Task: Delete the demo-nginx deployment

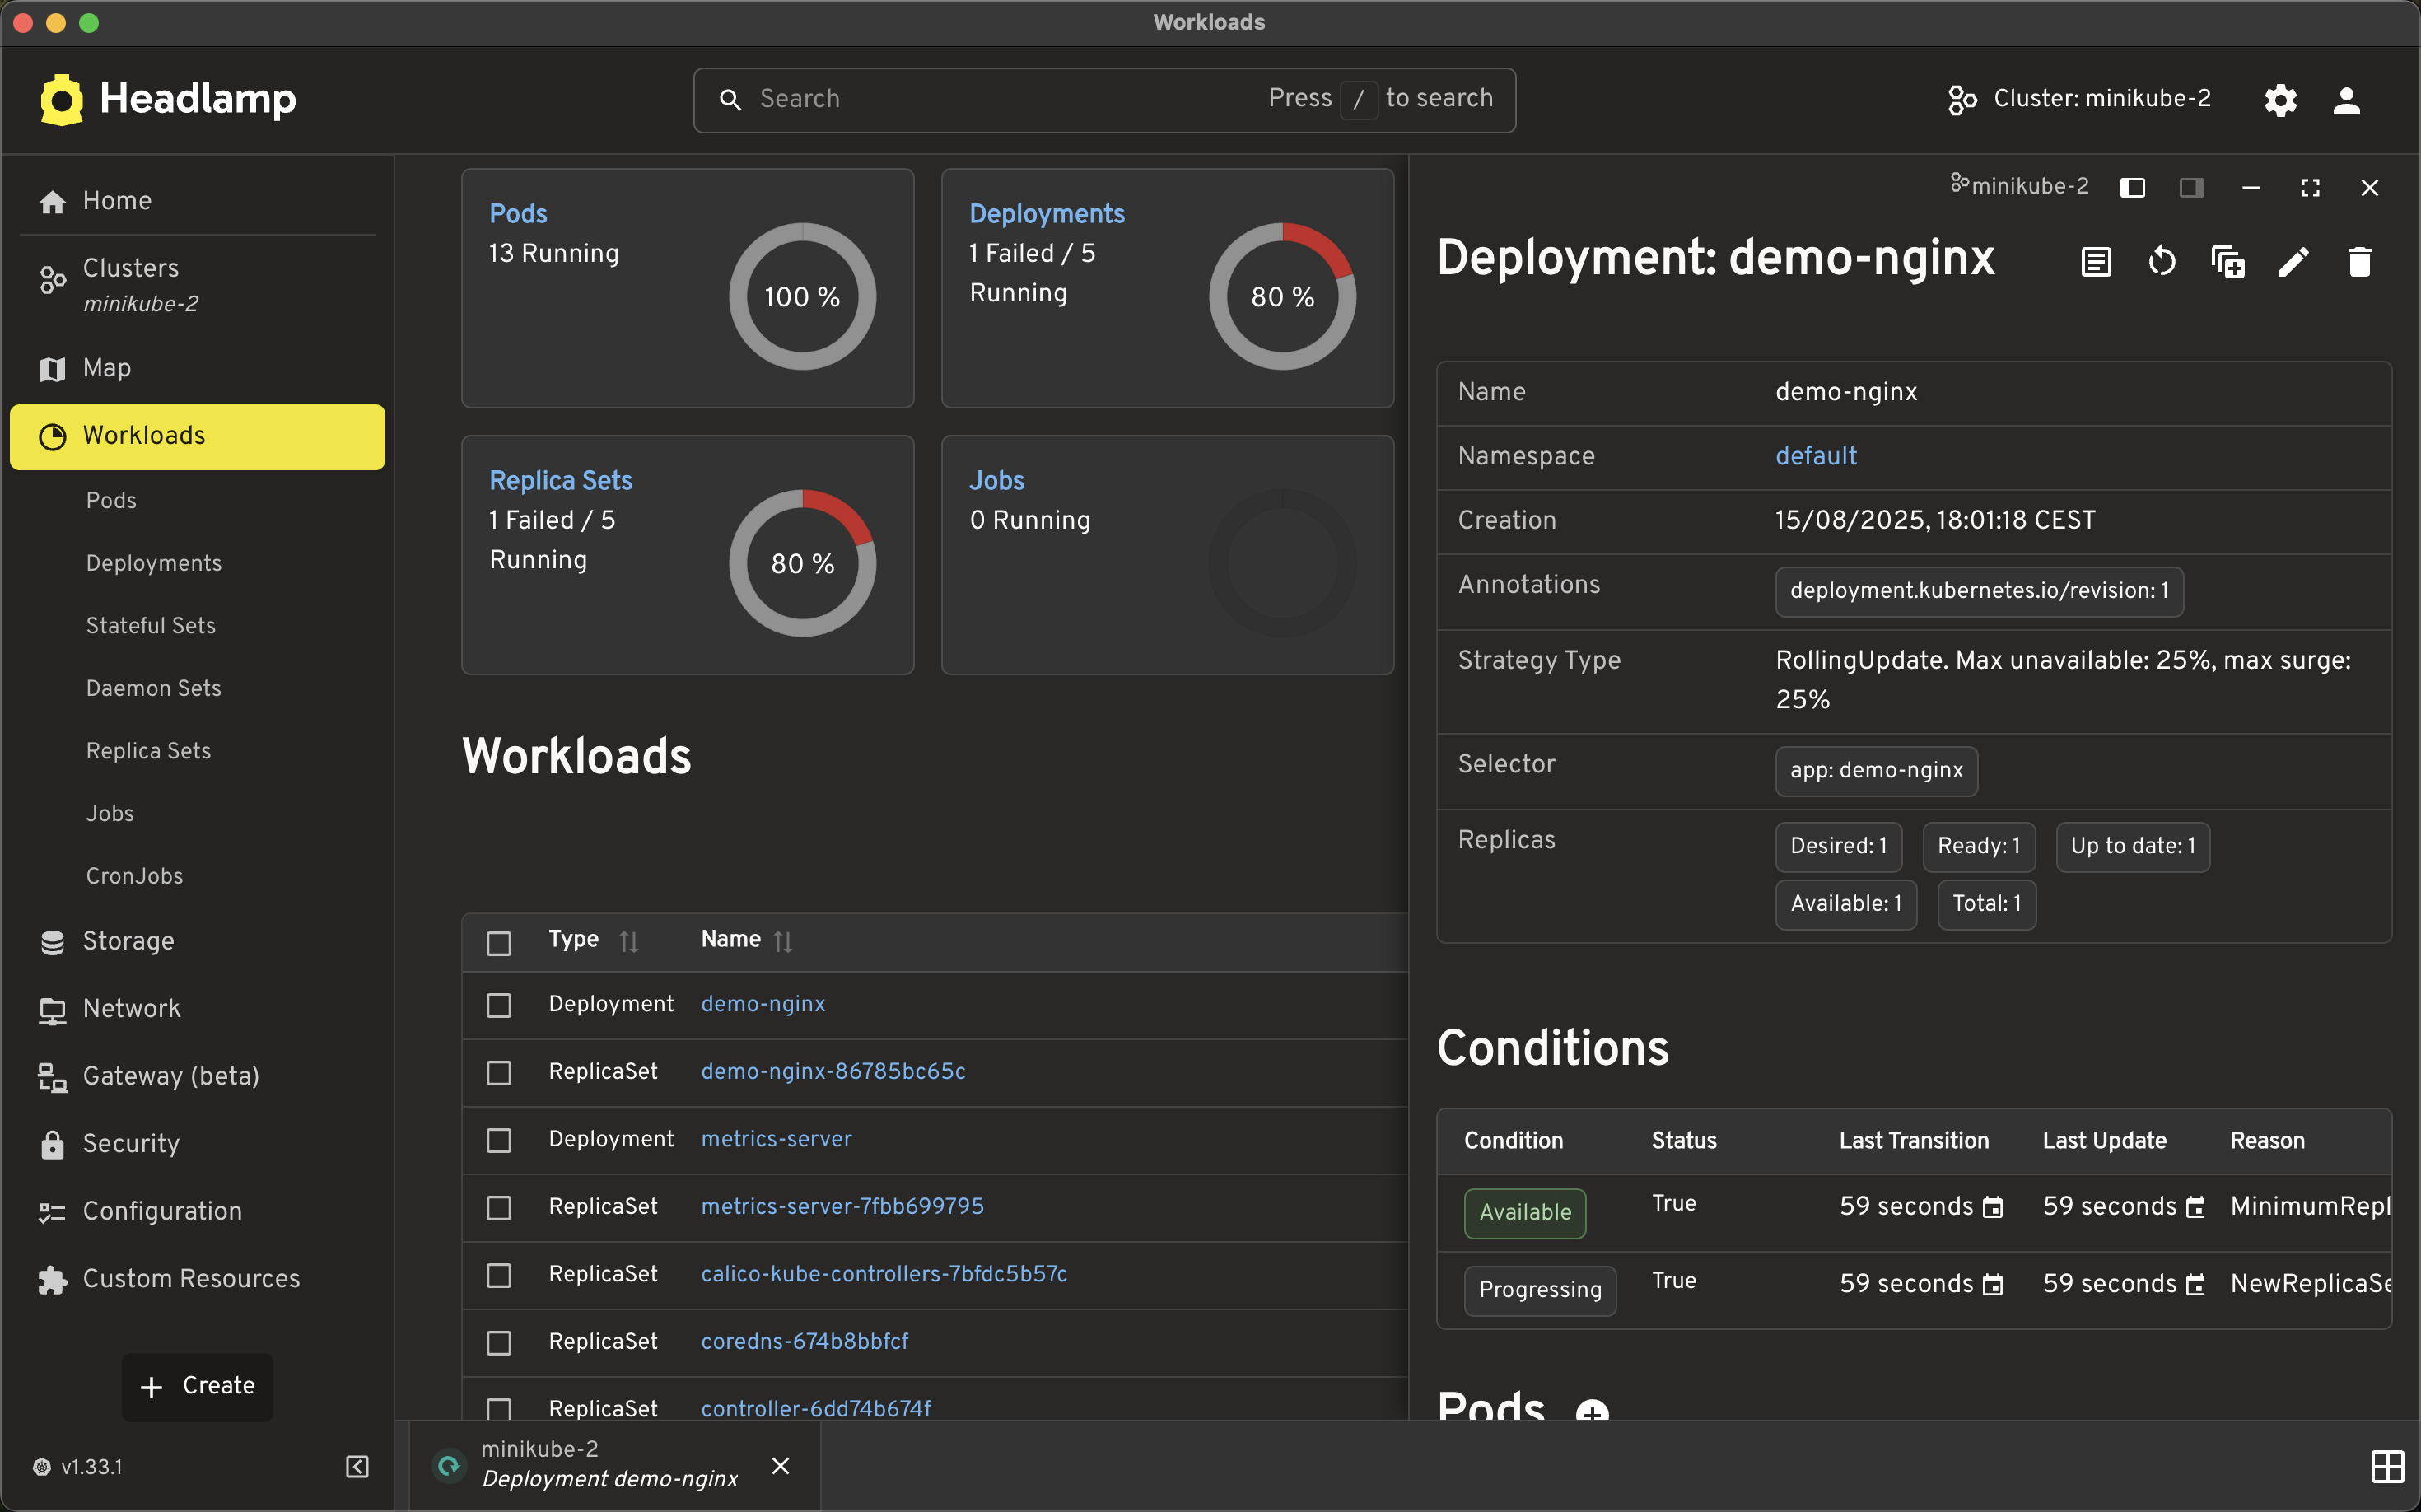Action: coord(2360,262)
